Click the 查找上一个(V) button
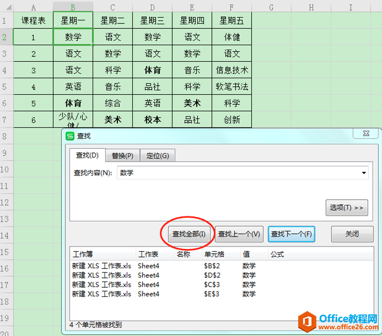 click(239, 234)
